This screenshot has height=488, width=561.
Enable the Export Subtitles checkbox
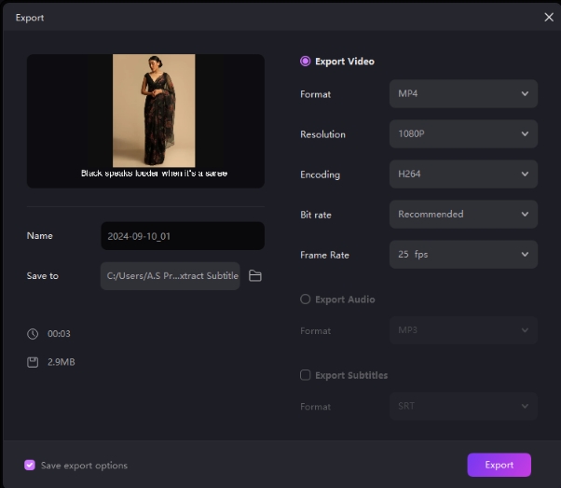tap(305, 375)
